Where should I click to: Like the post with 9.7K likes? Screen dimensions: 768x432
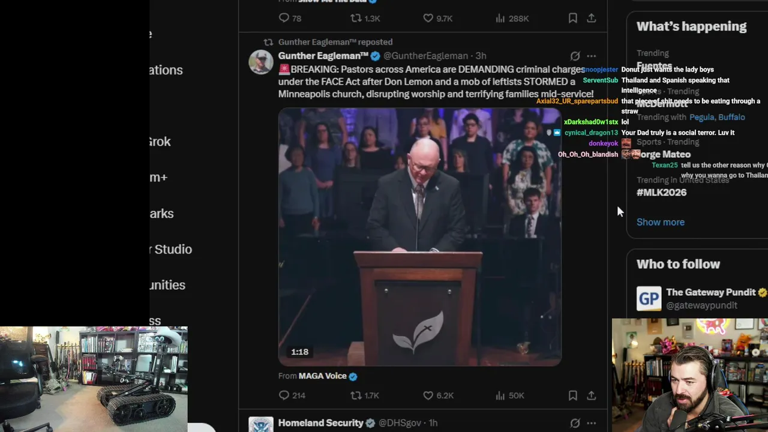(428, 18)
